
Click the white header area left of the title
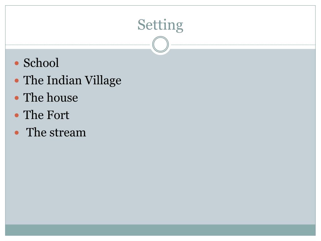tap(70, 24)
